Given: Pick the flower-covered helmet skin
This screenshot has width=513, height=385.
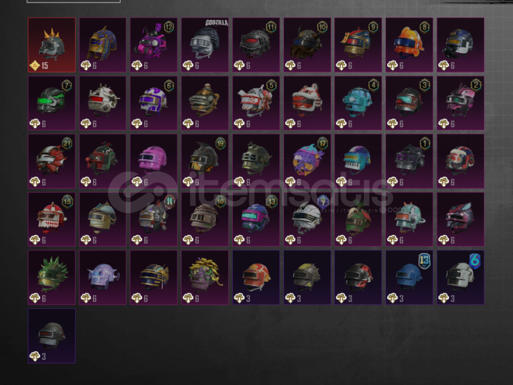Looking at the screenshot, I should [205, 278].
